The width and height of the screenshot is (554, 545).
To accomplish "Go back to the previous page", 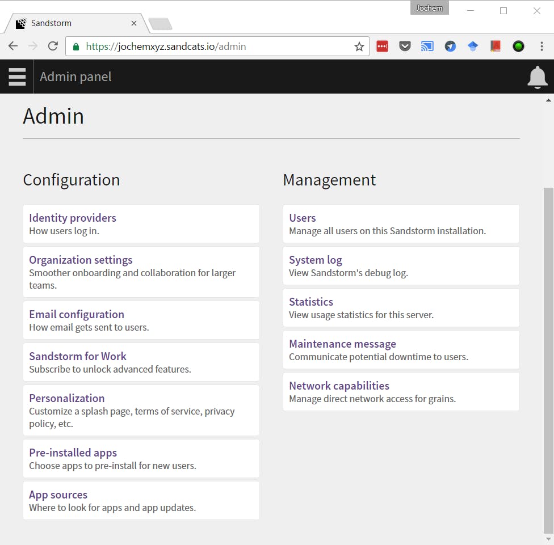I will pyautogui.click(x=13, y=47).
